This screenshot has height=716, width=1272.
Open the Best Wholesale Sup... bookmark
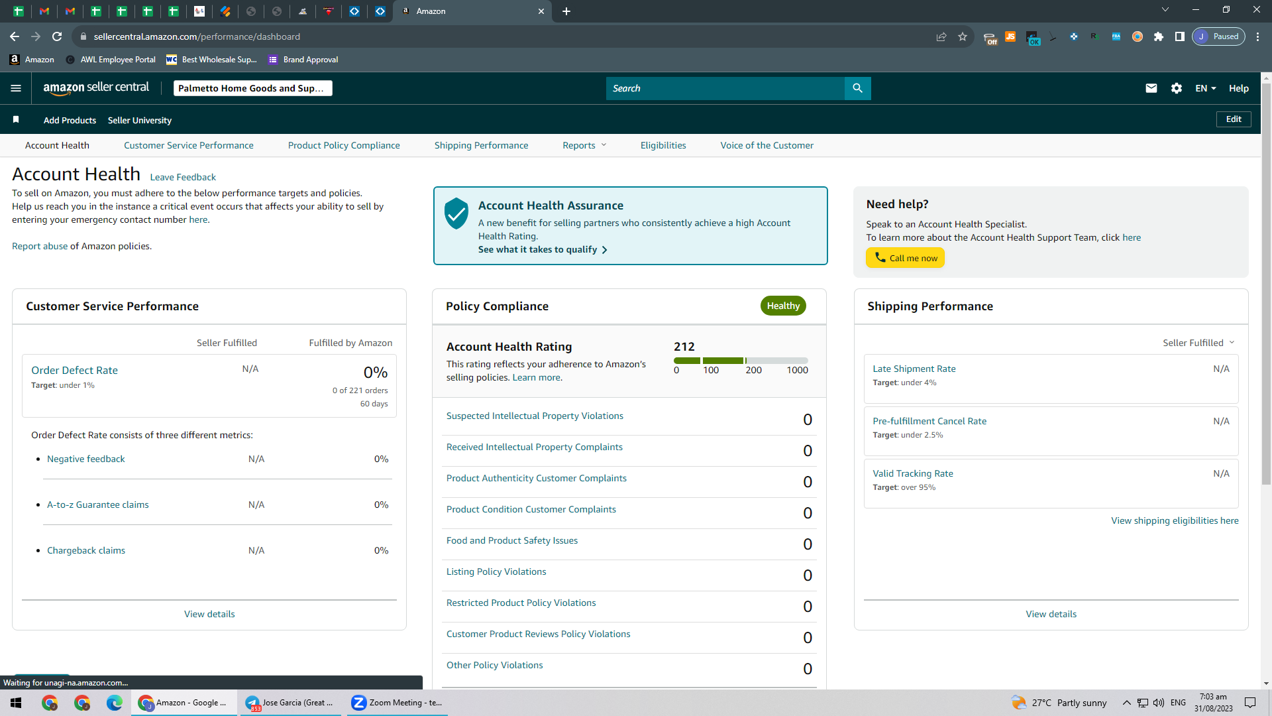(x=212, y=60)
